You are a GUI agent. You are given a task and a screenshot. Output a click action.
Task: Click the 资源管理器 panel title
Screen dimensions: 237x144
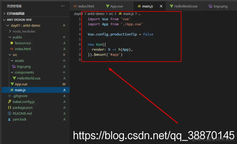coord(14,6)
